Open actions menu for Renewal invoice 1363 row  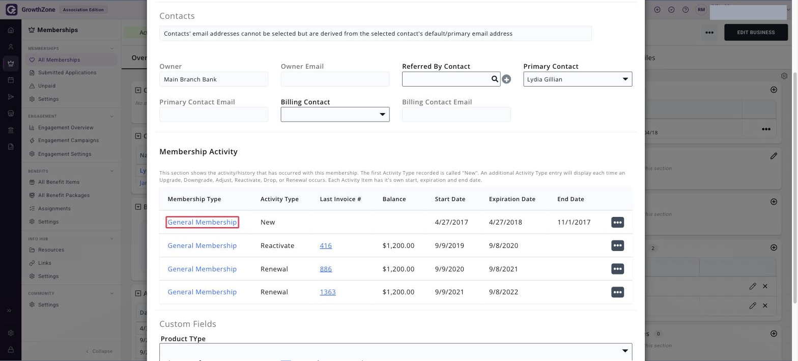click(617, 292)
